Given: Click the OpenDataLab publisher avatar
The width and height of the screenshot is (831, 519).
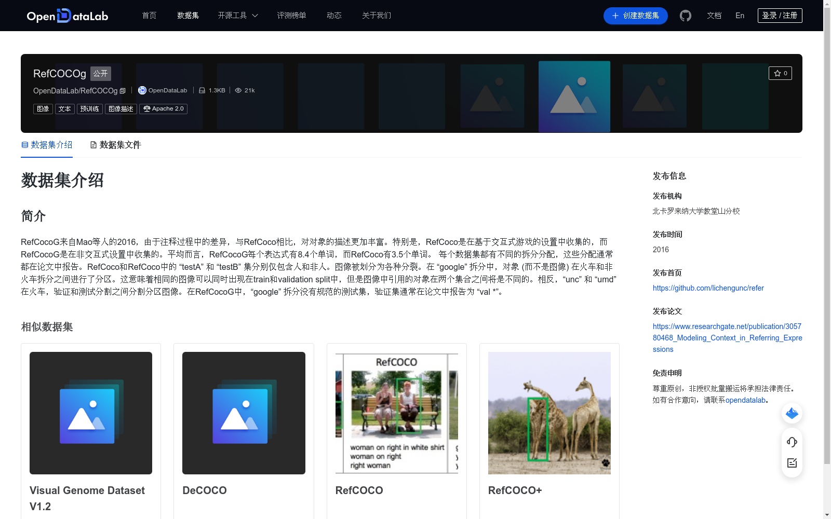Looking at the screenshot, I should [142, 90].
